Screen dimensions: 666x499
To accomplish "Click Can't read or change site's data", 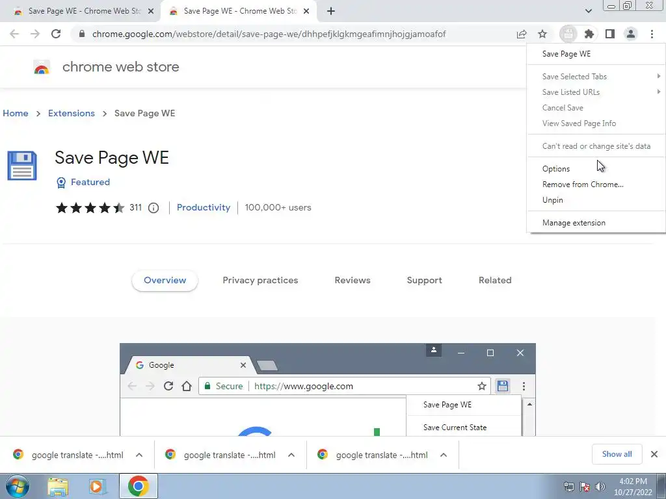I will coord(596,146).
